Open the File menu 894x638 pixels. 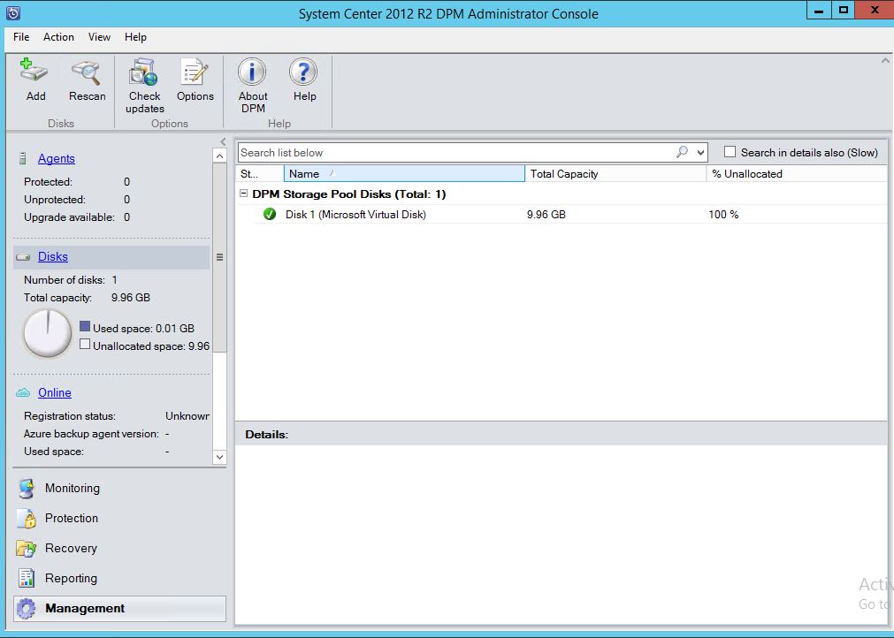[x=21, y=37]
